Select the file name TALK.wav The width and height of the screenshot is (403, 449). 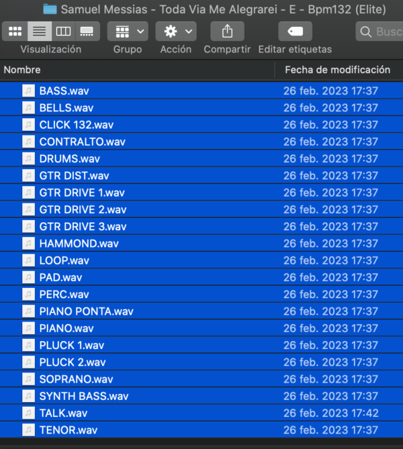(x=64, y=413)
